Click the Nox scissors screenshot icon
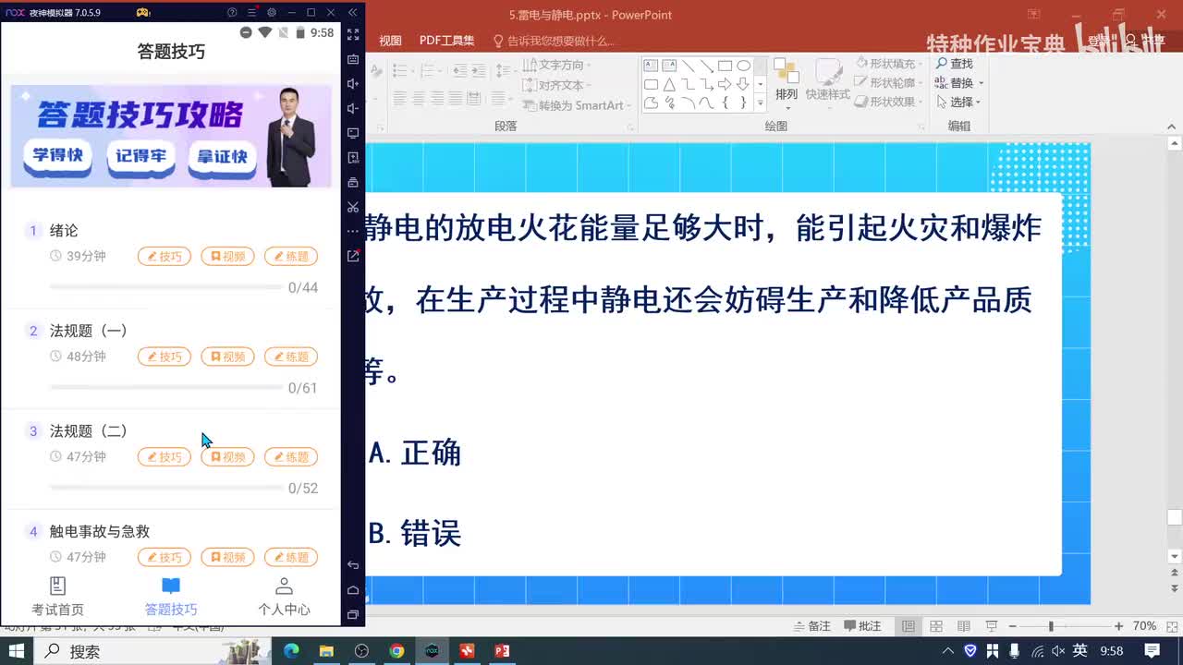 [353, 207]
